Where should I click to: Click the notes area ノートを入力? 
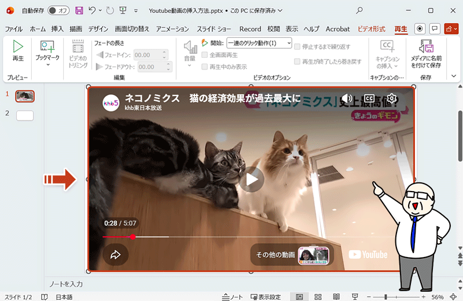tap(66, 284)
